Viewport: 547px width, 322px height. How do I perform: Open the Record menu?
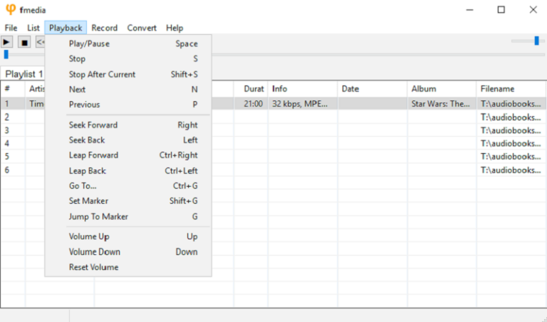coord(104,28)
